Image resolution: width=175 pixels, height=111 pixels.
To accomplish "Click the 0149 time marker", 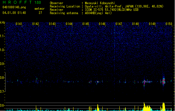I will coord(152,24).
